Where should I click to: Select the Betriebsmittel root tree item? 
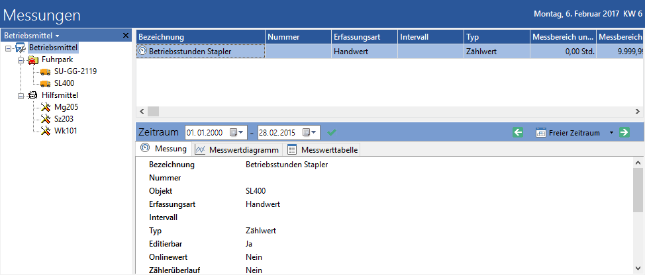tap(53, 48)
